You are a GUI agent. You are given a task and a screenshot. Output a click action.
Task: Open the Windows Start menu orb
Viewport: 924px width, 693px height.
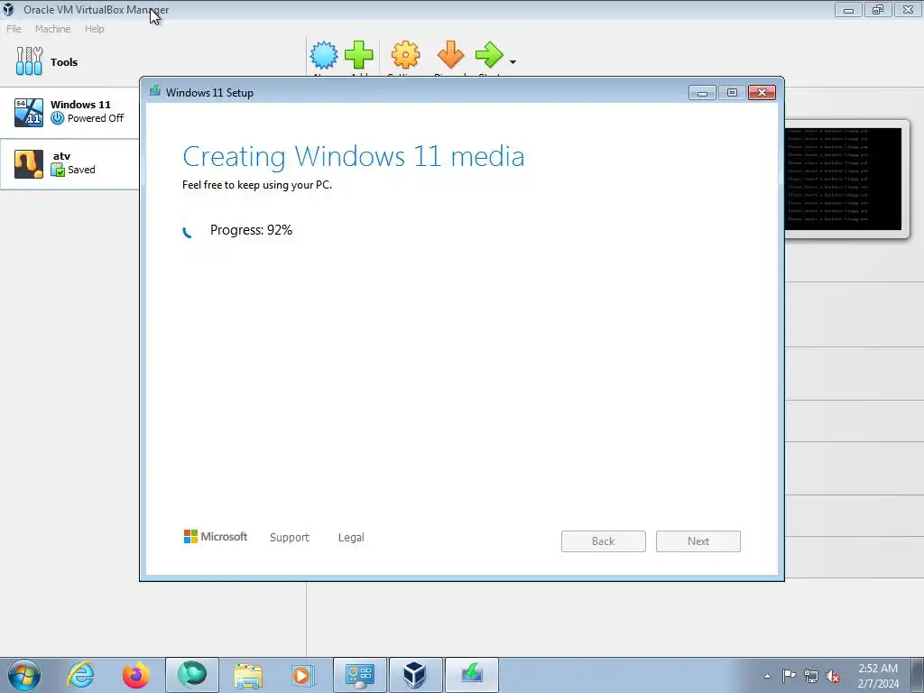(x=24, y=675)
